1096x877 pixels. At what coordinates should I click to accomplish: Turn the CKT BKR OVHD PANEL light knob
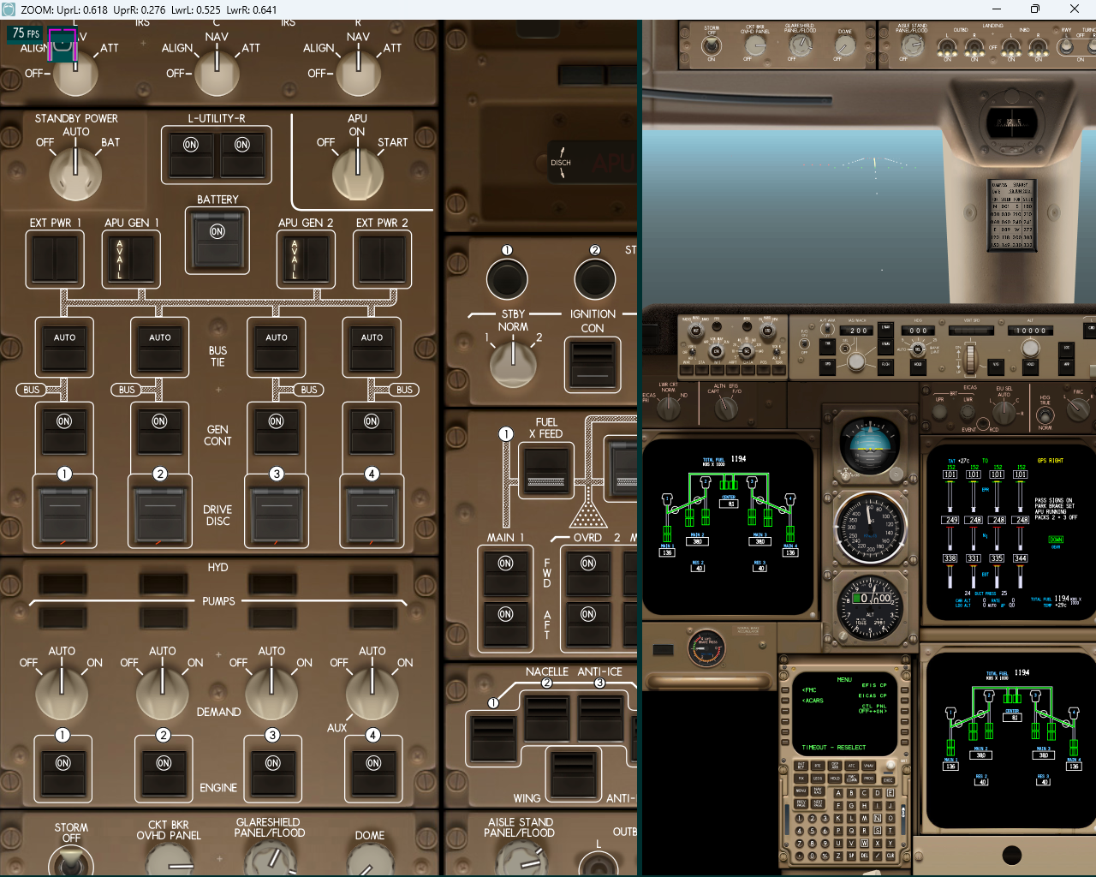170,860
